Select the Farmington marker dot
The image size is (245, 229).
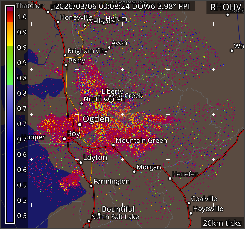click(x=91, y=186)
